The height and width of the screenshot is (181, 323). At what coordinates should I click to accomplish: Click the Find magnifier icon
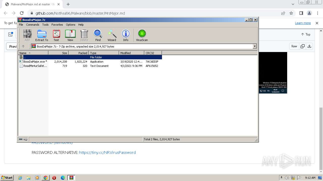(x=98, y=35)
